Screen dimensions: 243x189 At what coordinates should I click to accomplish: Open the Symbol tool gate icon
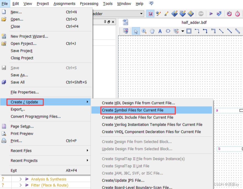pos(168,31)
